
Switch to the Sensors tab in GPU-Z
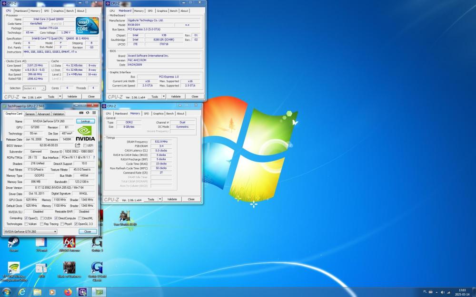(30, 114)
